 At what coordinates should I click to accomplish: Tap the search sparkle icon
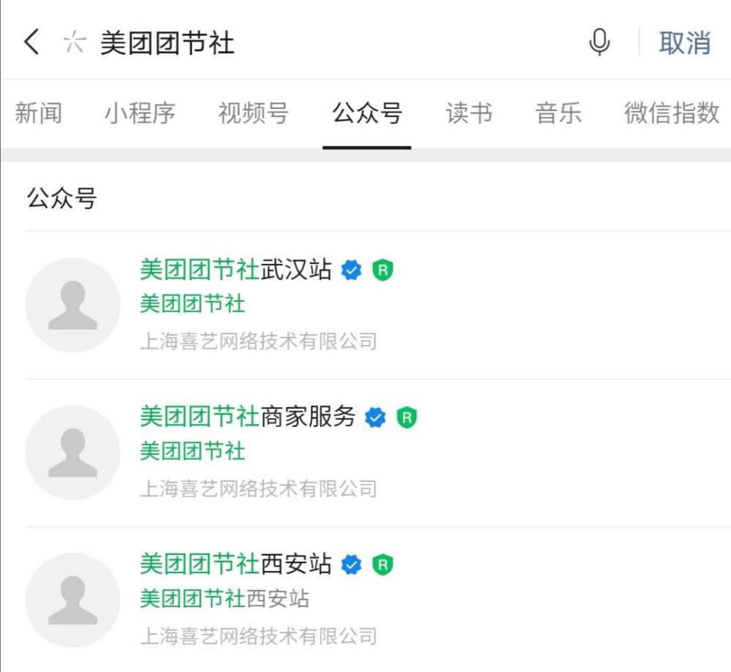[73, 42]
